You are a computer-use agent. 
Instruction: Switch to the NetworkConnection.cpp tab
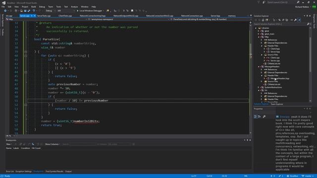click(x=192, y=16)
